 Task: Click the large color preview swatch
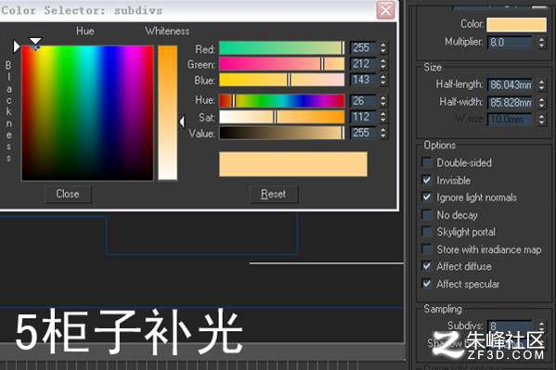[x=293, y=164]
